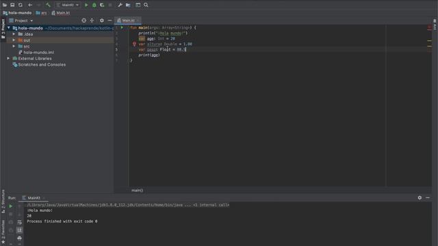Search everywhere with the magnifier icon
The image size is (438, 246).
(146, 5)
